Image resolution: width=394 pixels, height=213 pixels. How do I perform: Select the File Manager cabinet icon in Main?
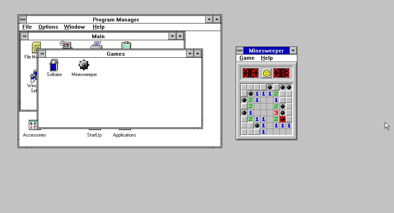(36, 47)
